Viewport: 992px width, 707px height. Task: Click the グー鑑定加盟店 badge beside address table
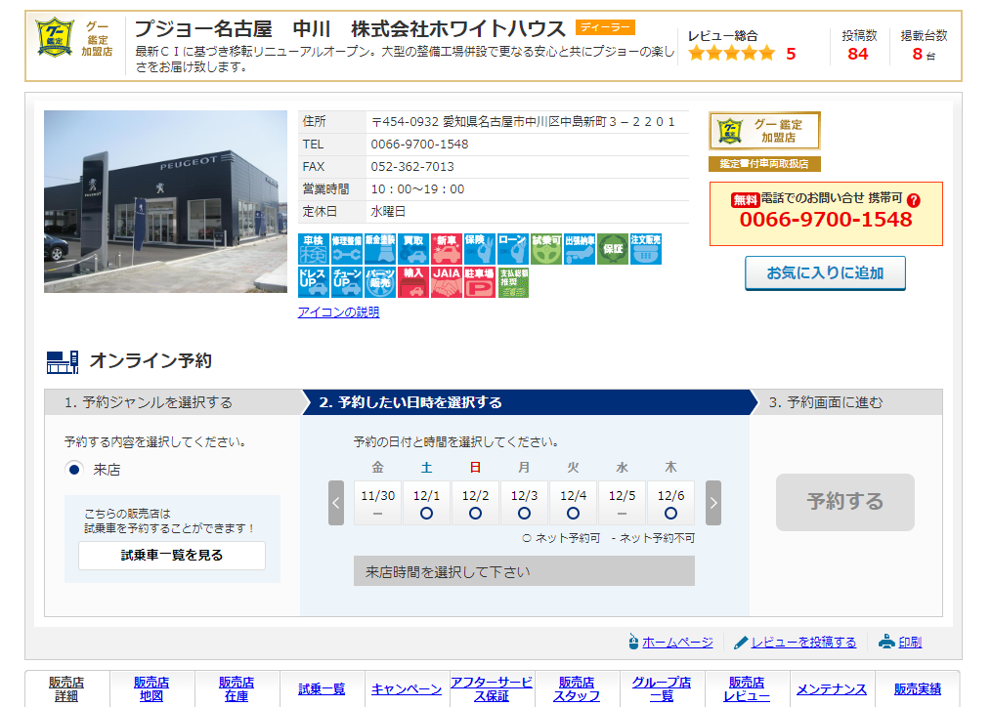coord(764,131)
